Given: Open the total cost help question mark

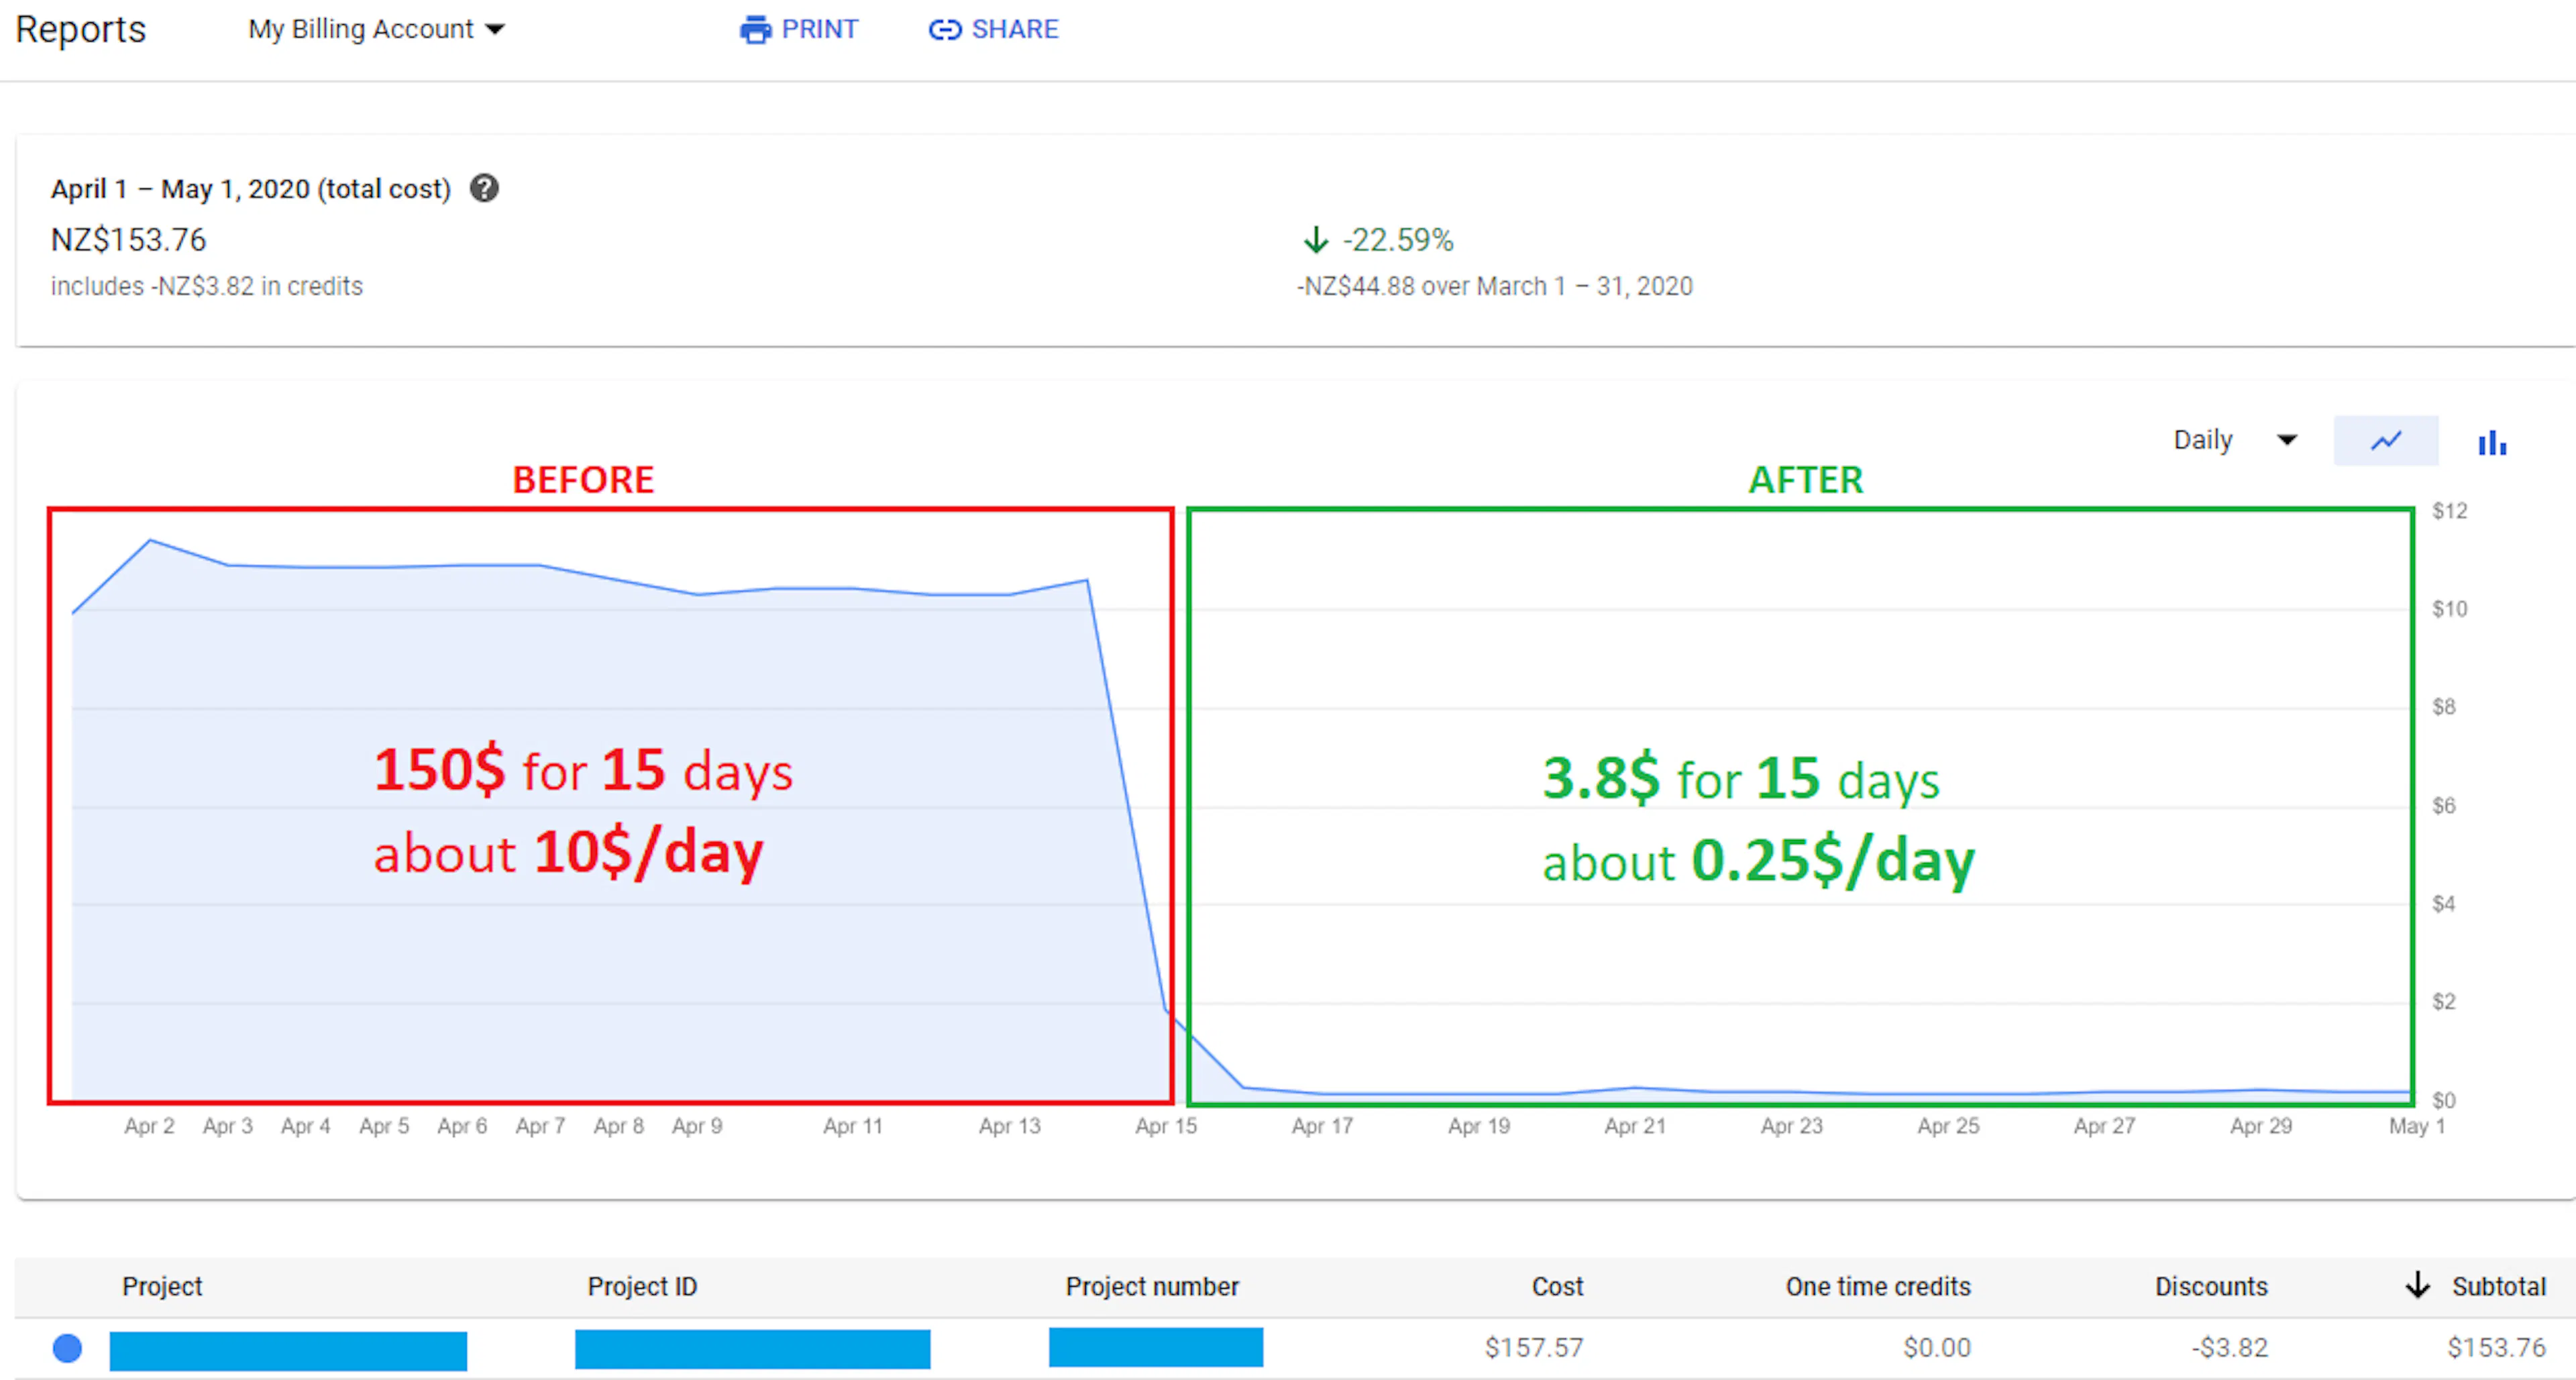Looking at the screenshot, I should tap(484, 188).
